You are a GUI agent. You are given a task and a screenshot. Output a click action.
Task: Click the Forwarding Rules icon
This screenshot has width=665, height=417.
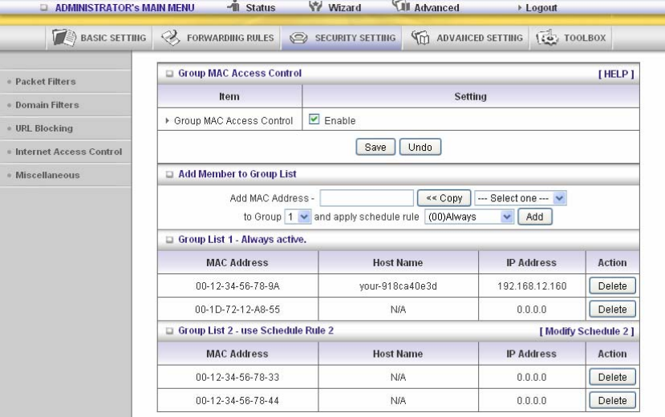171,38
